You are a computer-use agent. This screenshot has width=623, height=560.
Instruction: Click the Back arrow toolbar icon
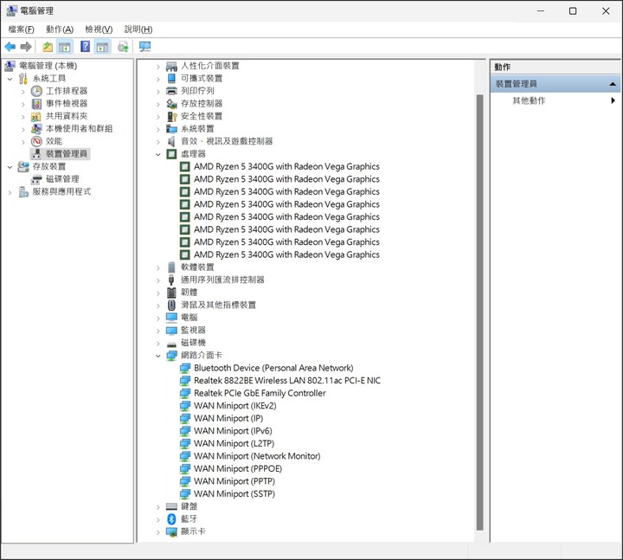click(x=10, y=47)
